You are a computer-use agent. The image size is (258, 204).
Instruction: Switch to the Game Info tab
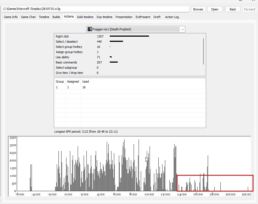pyautogui.click(x=11, y=17)
